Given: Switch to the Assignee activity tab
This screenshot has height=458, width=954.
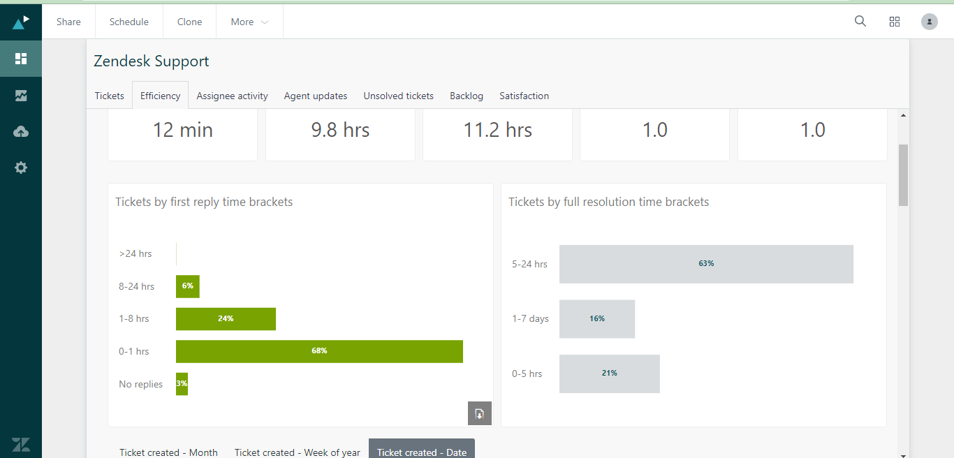Looking at the screenshot, I should click(x=232, y=96).
